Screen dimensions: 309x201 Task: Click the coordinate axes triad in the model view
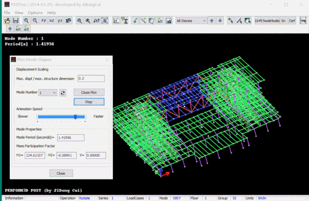[162, 173]
